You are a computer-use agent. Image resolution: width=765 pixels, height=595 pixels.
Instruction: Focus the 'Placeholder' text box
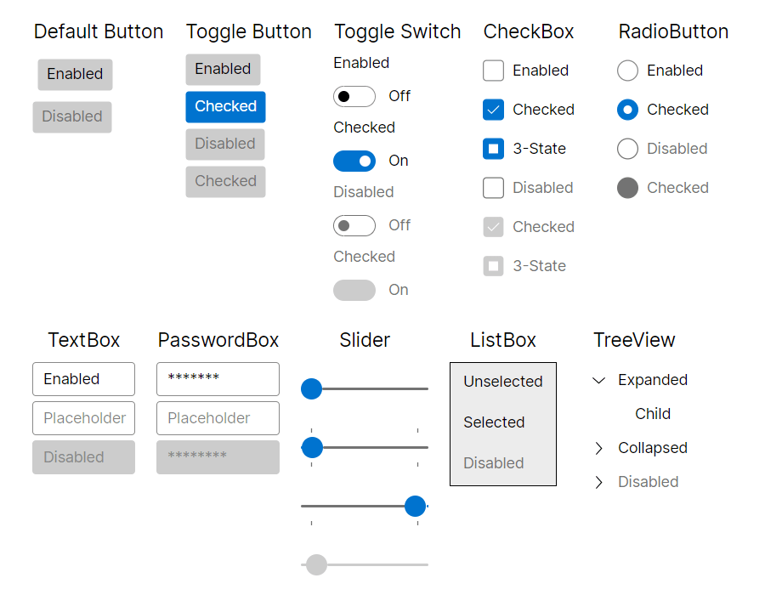pos(83,418)
